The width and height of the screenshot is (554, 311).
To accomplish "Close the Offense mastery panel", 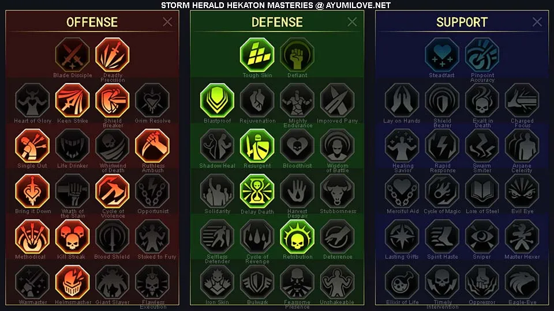I will coord(167,22).
